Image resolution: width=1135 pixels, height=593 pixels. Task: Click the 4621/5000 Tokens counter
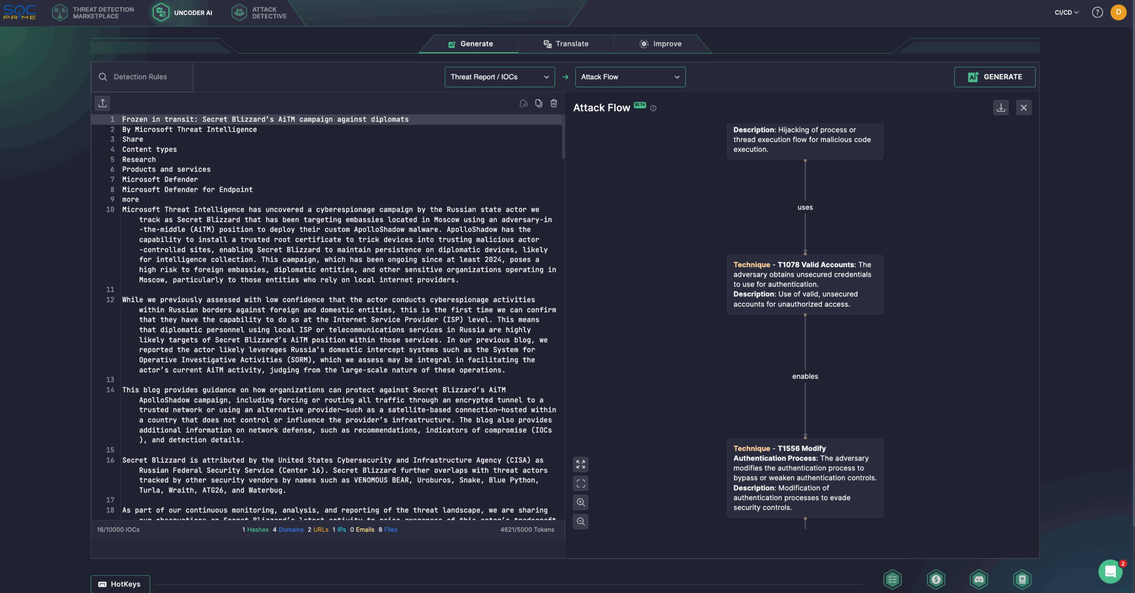tap(527, 530)
